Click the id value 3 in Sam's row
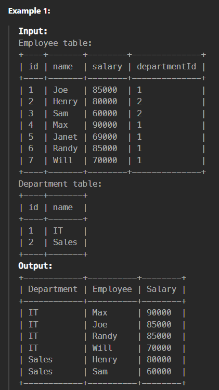The height and width of the screenshot is (390, 219). click(31, 113)
